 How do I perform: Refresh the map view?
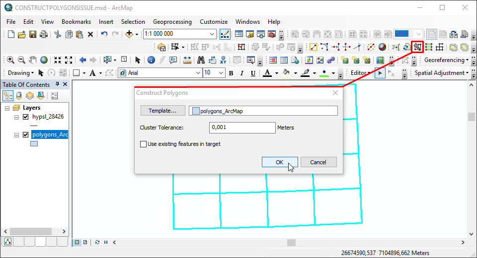tap(97, 242)
